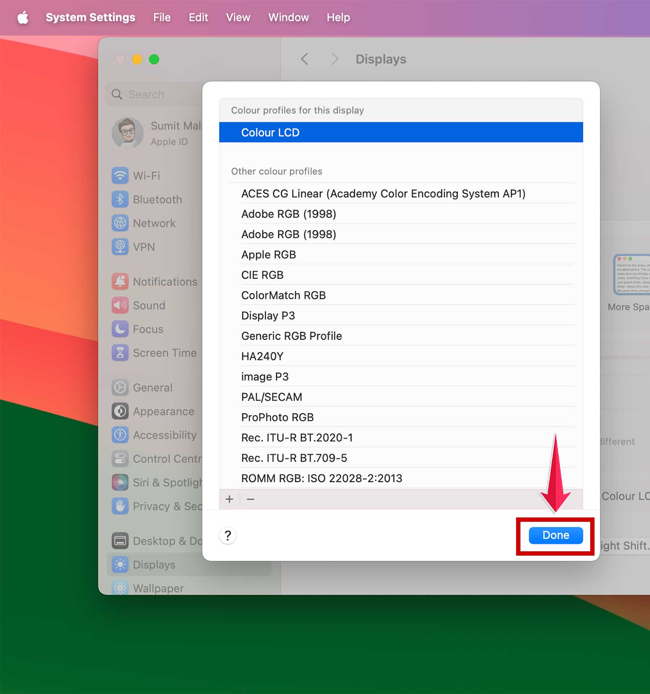Click the Accessibility icon in sidebar

click(x=120, y=435)
